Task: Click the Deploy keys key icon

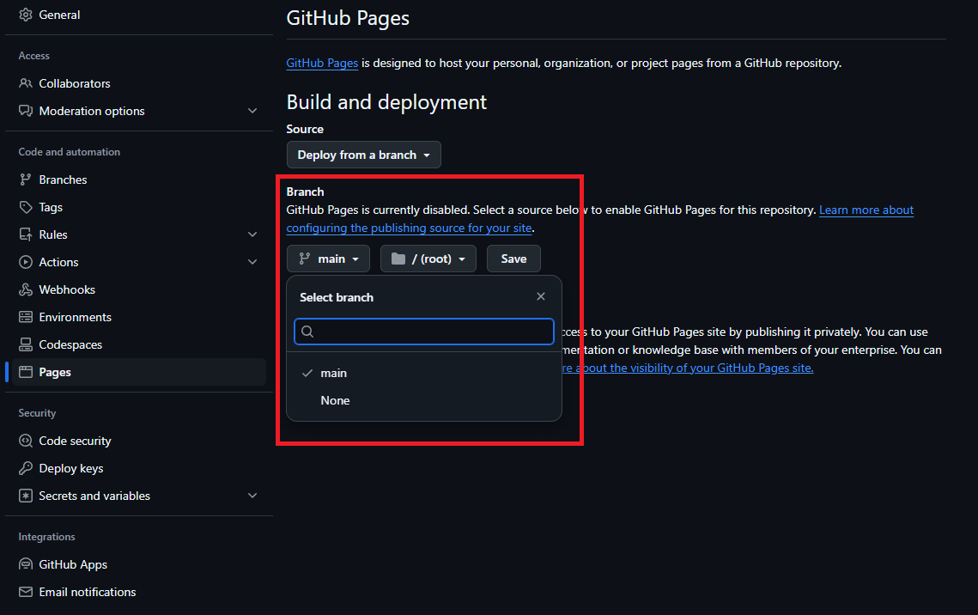Action: pyautogui.click(x=26, y=468)
